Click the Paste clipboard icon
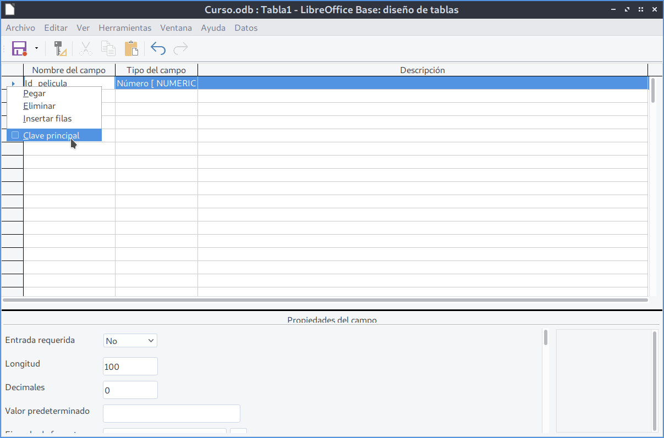Image resolution: width=664 pixels, height=438 pixels. tap(131, 48)
